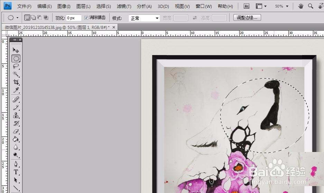
Task: Open the 编辑(E) menu
Action: (44, 7)
